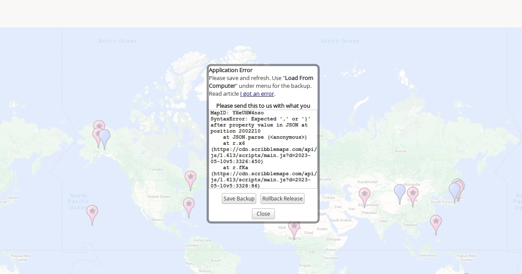Close the Application Error dialog
This screenshot has height=274, width=522.
pyautogui.click(x=263, y=214)
